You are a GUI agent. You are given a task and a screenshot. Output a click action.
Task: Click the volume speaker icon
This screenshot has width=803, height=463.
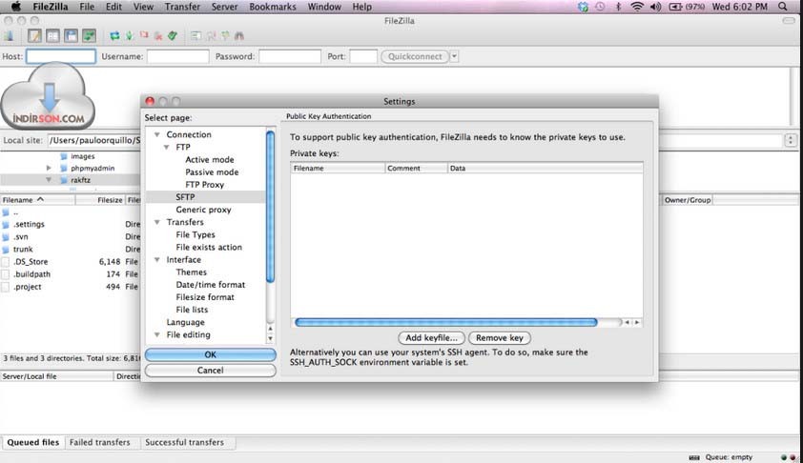[655, 7]
